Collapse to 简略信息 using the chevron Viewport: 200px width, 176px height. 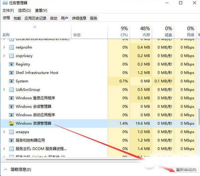pyautogui.click(x=5, y=169)
